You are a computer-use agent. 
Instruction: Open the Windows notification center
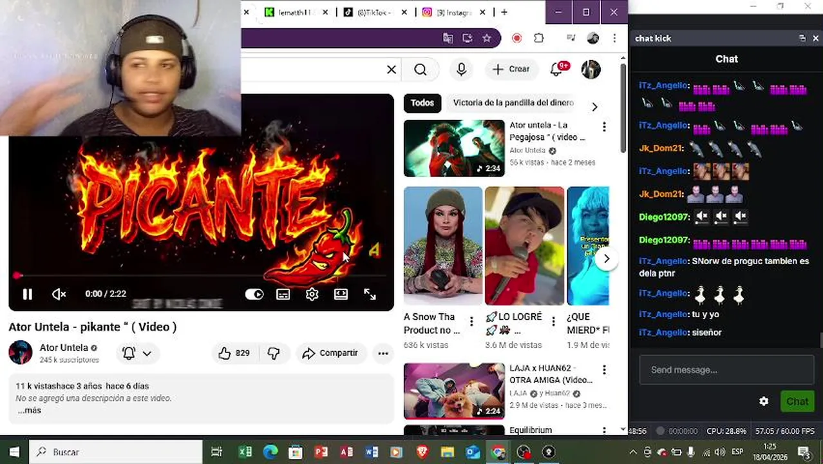point(804,452)
